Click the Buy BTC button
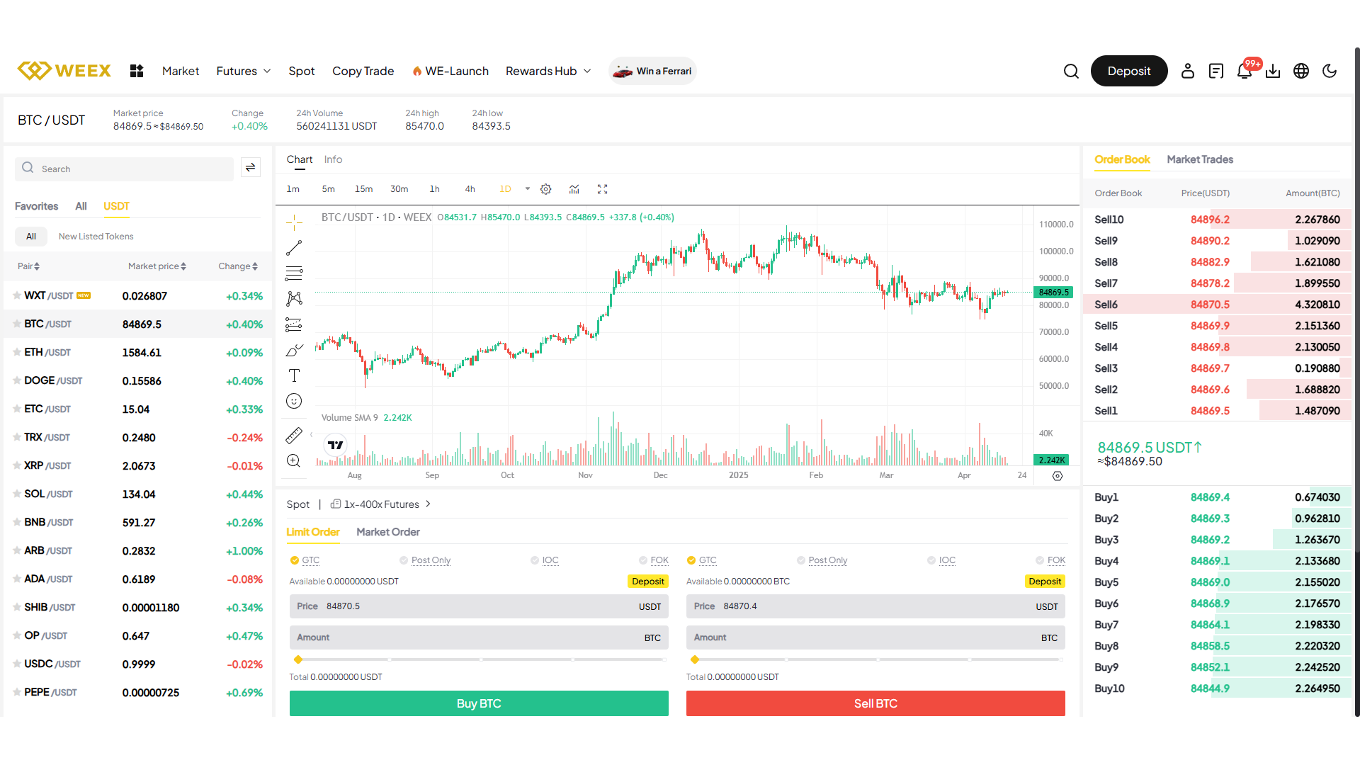Viewport: 1360px width, 765px height. [479, 703]
